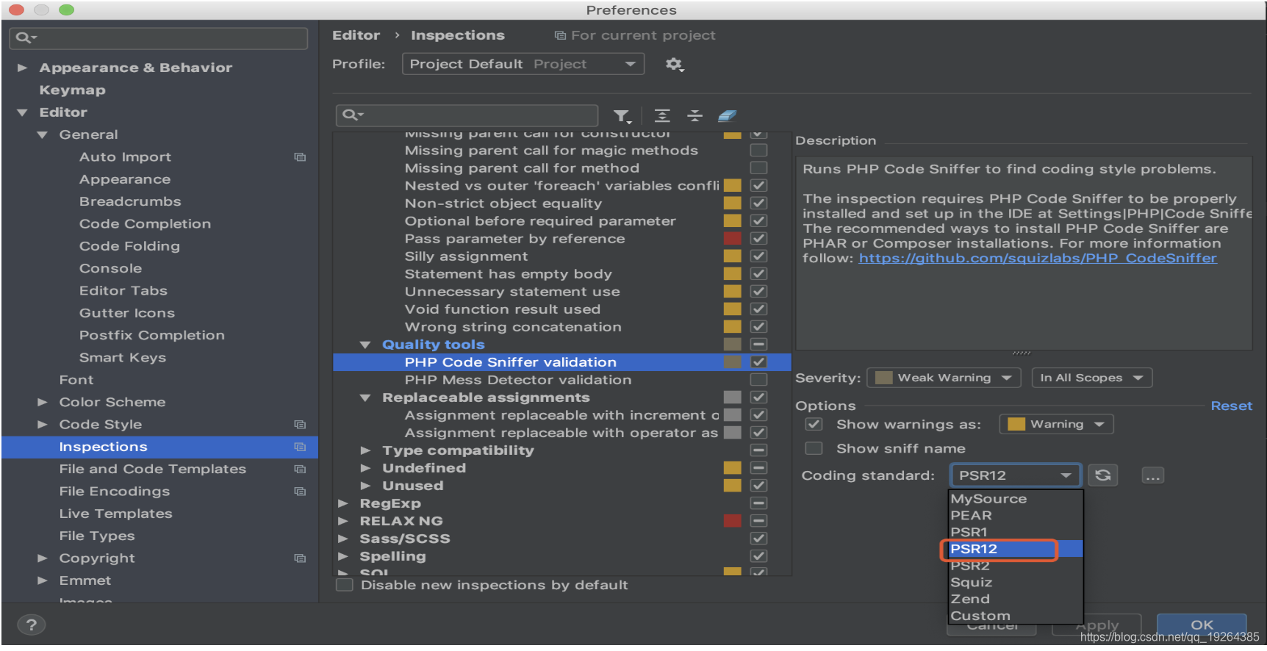Click the project icon beside Code Style

pyautogui.click(x=300, y=425)
